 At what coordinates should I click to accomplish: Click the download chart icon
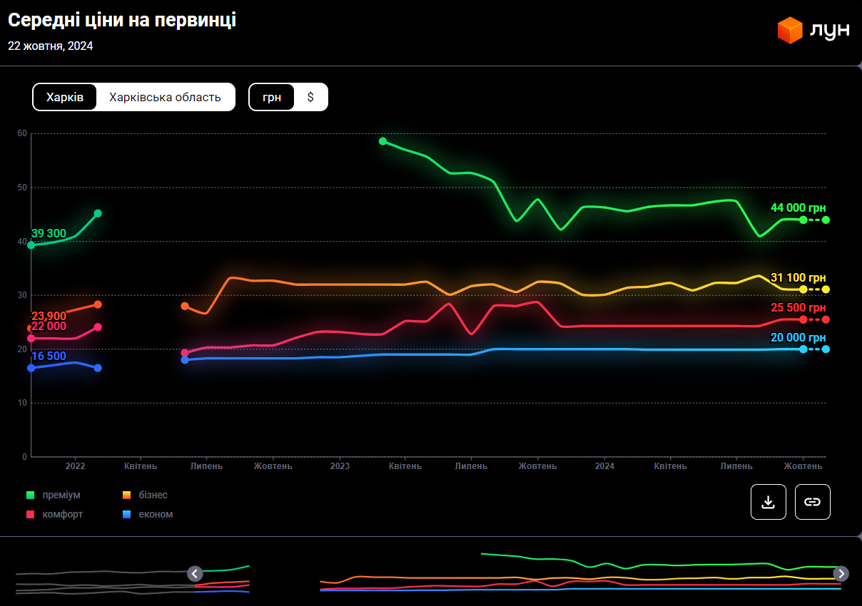(768, 502)
